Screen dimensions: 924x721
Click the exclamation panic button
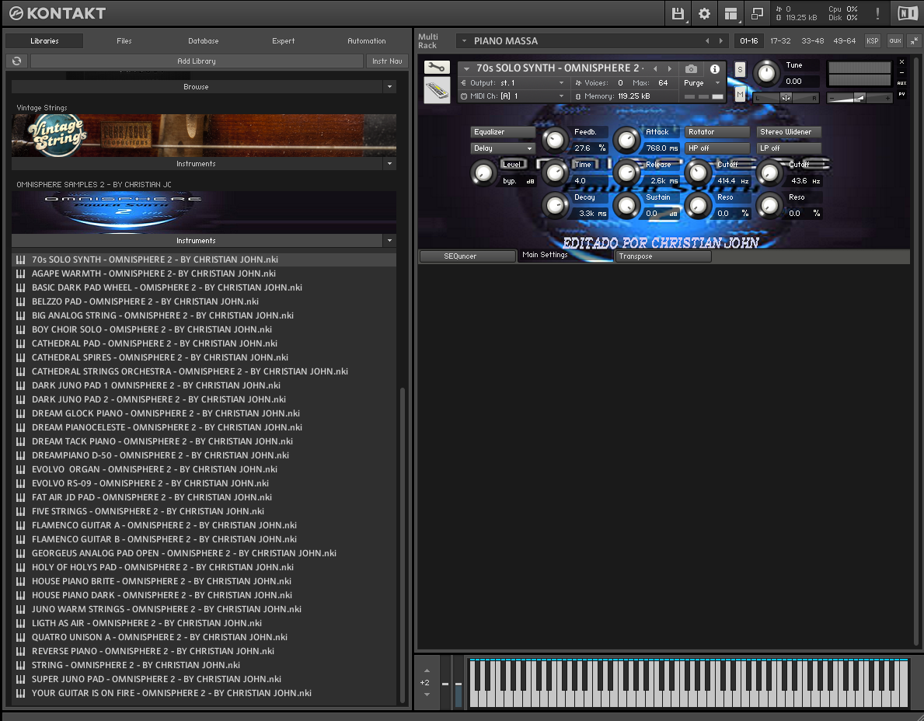point(877,13)
